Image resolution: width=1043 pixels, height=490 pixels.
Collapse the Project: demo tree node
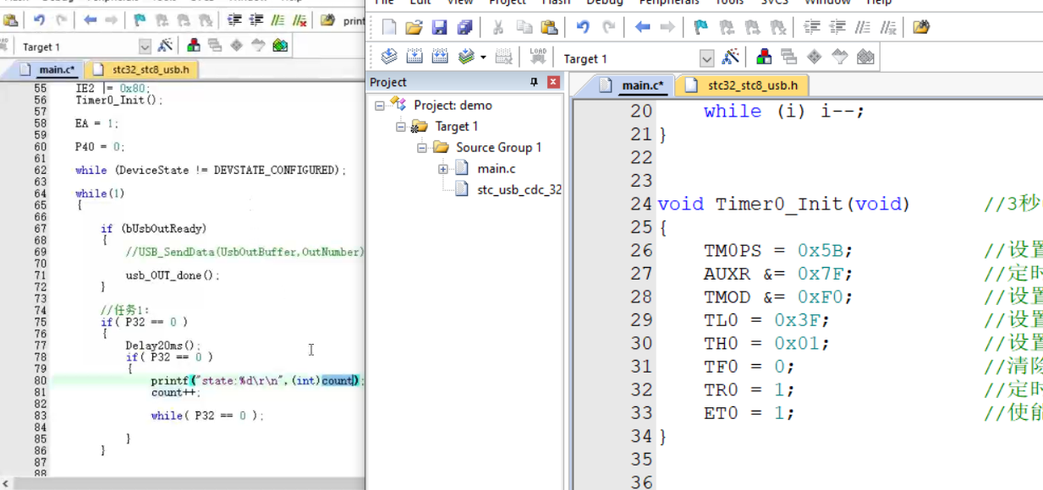coord(380,106)
